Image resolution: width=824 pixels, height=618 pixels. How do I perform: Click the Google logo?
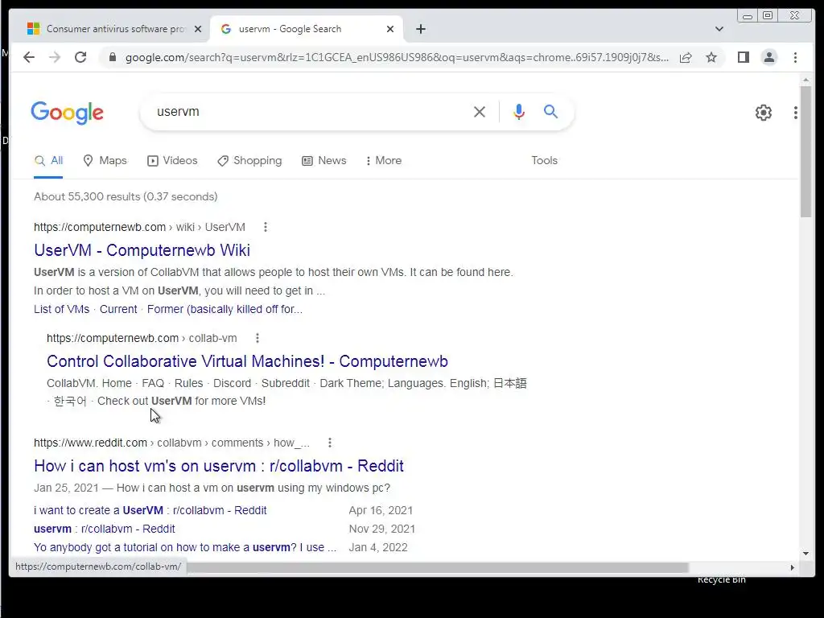pyautogui.click(x=68, y=113)
